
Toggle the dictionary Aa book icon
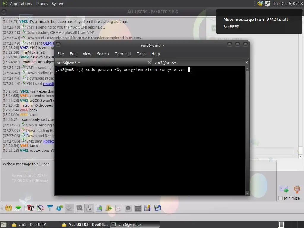79,208
